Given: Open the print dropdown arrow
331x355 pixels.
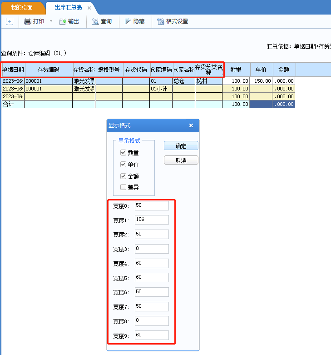Looking at the screenshot, I should coord(51,21).
